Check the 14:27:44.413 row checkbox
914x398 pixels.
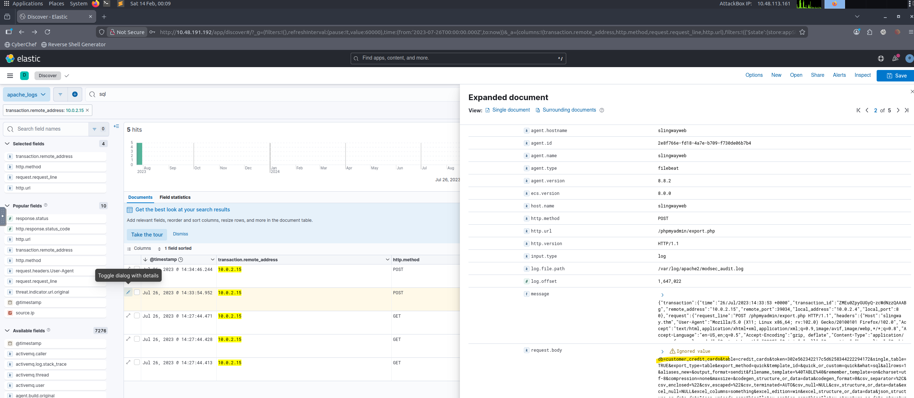point(137,362)
